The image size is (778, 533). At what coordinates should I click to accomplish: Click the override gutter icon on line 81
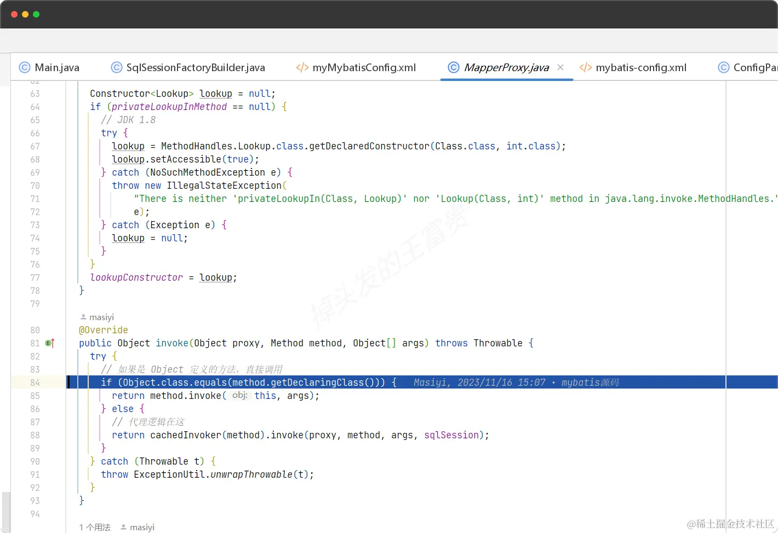point(50,343)
